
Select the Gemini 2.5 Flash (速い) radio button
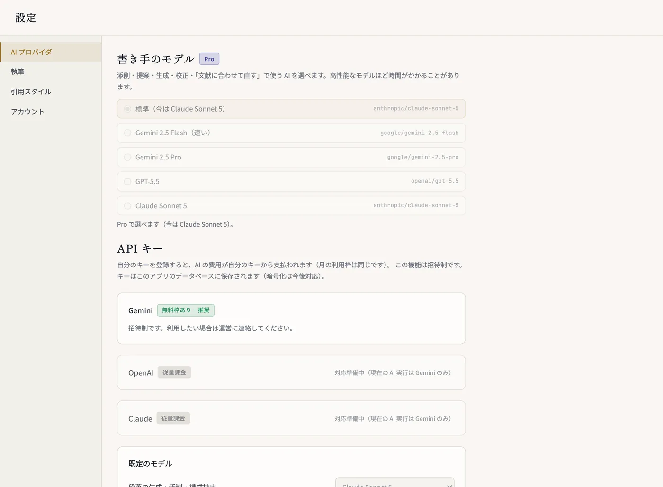(x=127, y=133)
